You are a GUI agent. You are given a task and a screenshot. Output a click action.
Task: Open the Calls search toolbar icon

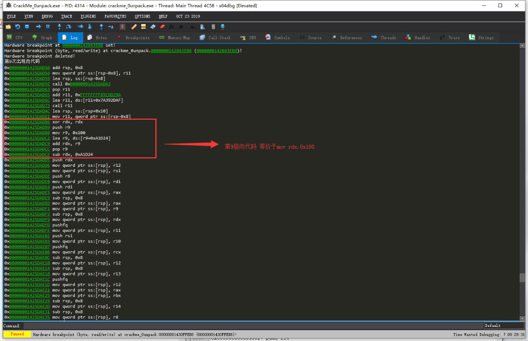click(x=203, y=26)
